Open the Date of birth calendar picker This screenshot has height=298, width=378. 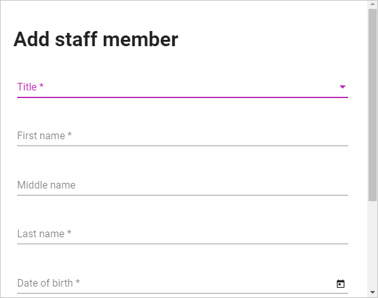[341, 283]
